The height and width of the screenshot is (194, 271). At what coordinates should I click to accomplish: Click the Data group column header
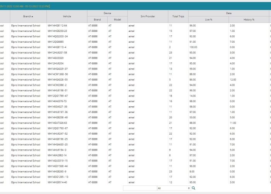[x=229, y=13]
